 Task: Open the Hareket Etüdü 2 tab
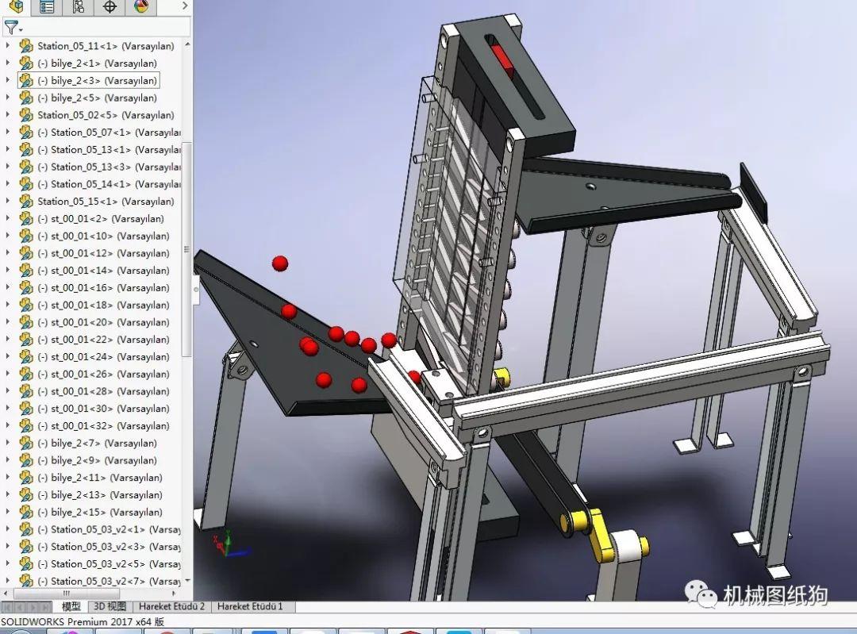[171, 606]
